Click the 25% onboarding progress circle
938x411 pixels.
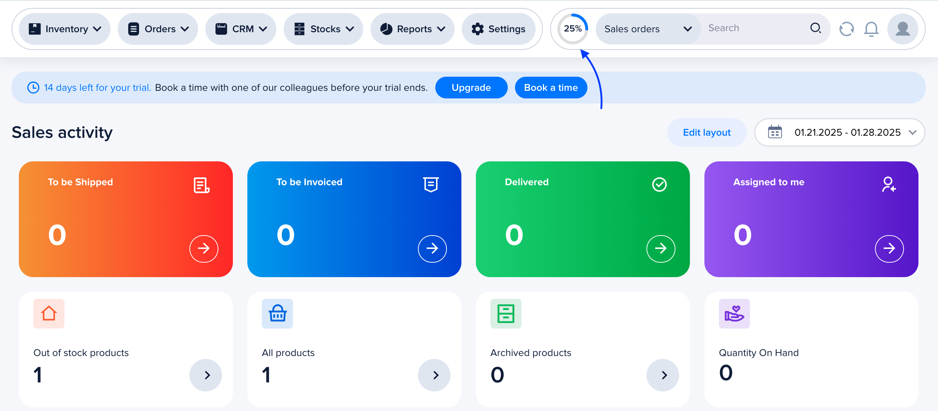573,29
